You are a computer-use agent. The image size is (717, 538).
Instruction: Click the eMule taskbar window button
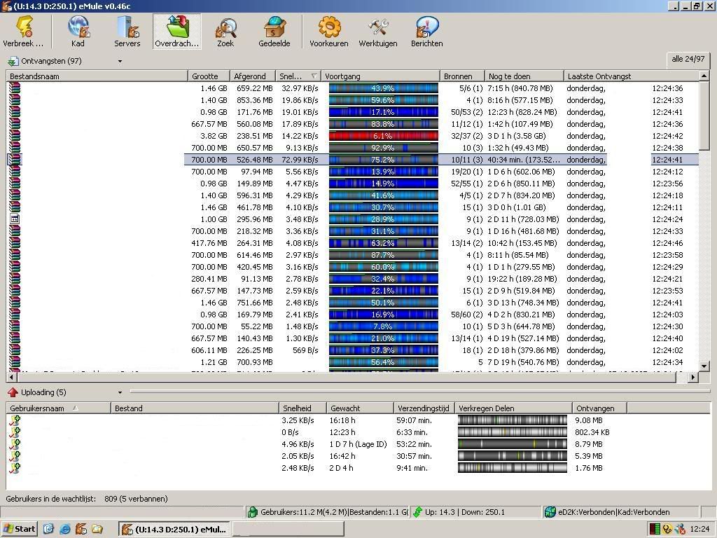(174, 529)
